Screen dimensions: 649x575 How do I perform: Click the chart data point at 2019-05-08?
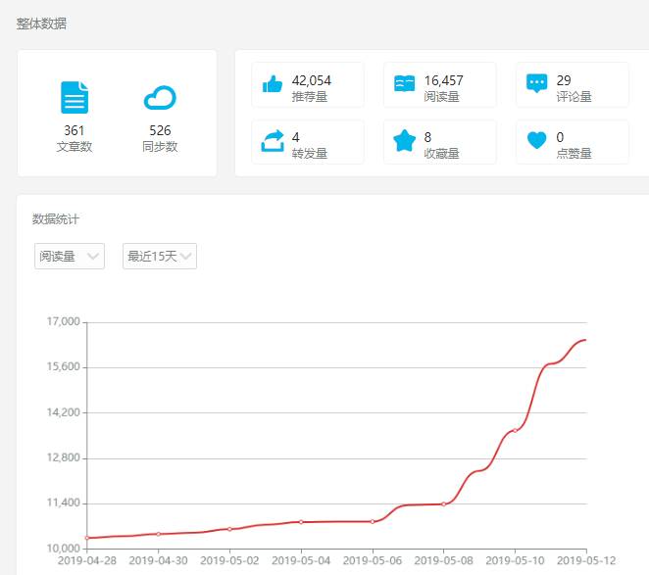coord(444,503)
